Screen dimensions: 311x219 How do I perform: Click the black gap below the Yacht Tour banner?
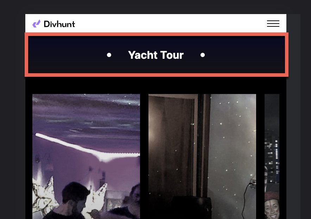(156, 85)
